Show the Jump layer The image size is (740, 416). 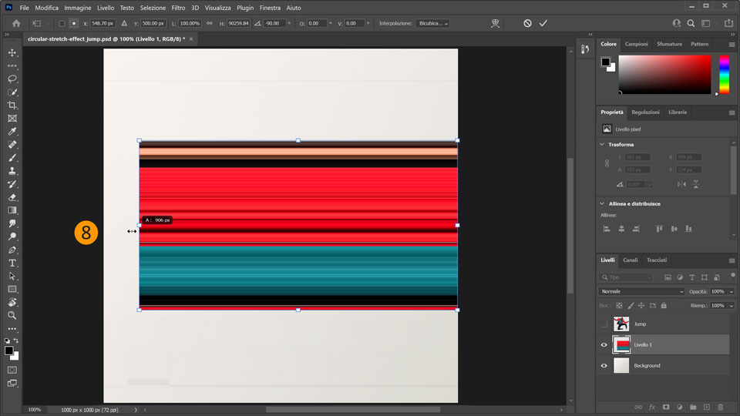[604, 324]
